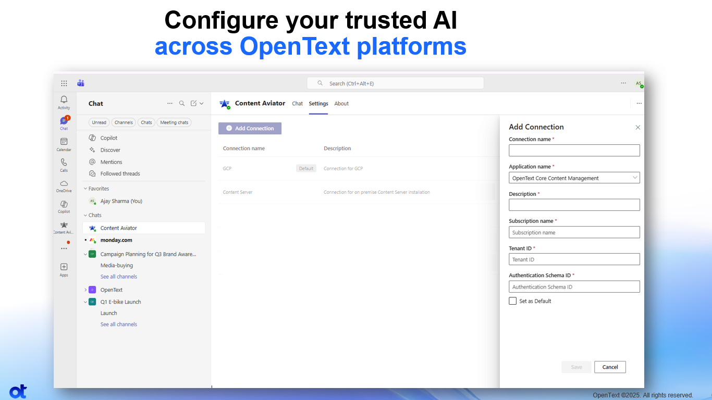Click the Add Connection button

point(250,128)
